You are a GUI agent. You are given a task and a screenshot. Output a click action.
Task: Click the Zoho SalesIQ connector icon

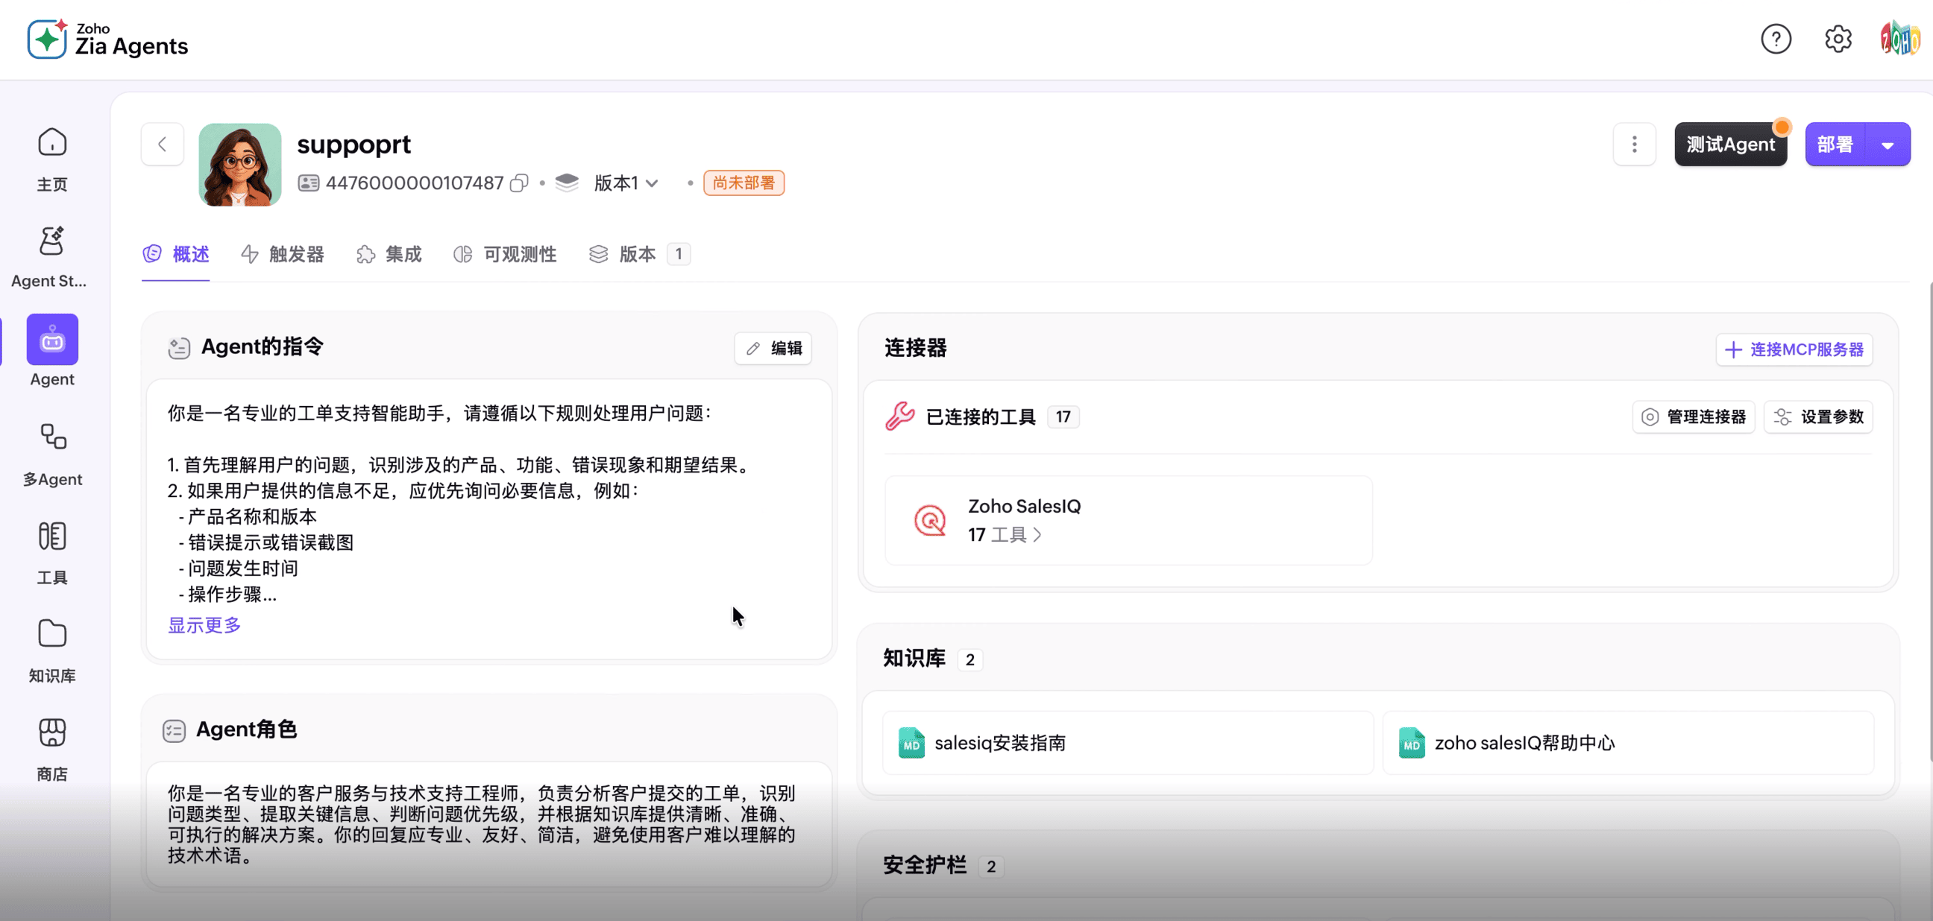(930, 520)
